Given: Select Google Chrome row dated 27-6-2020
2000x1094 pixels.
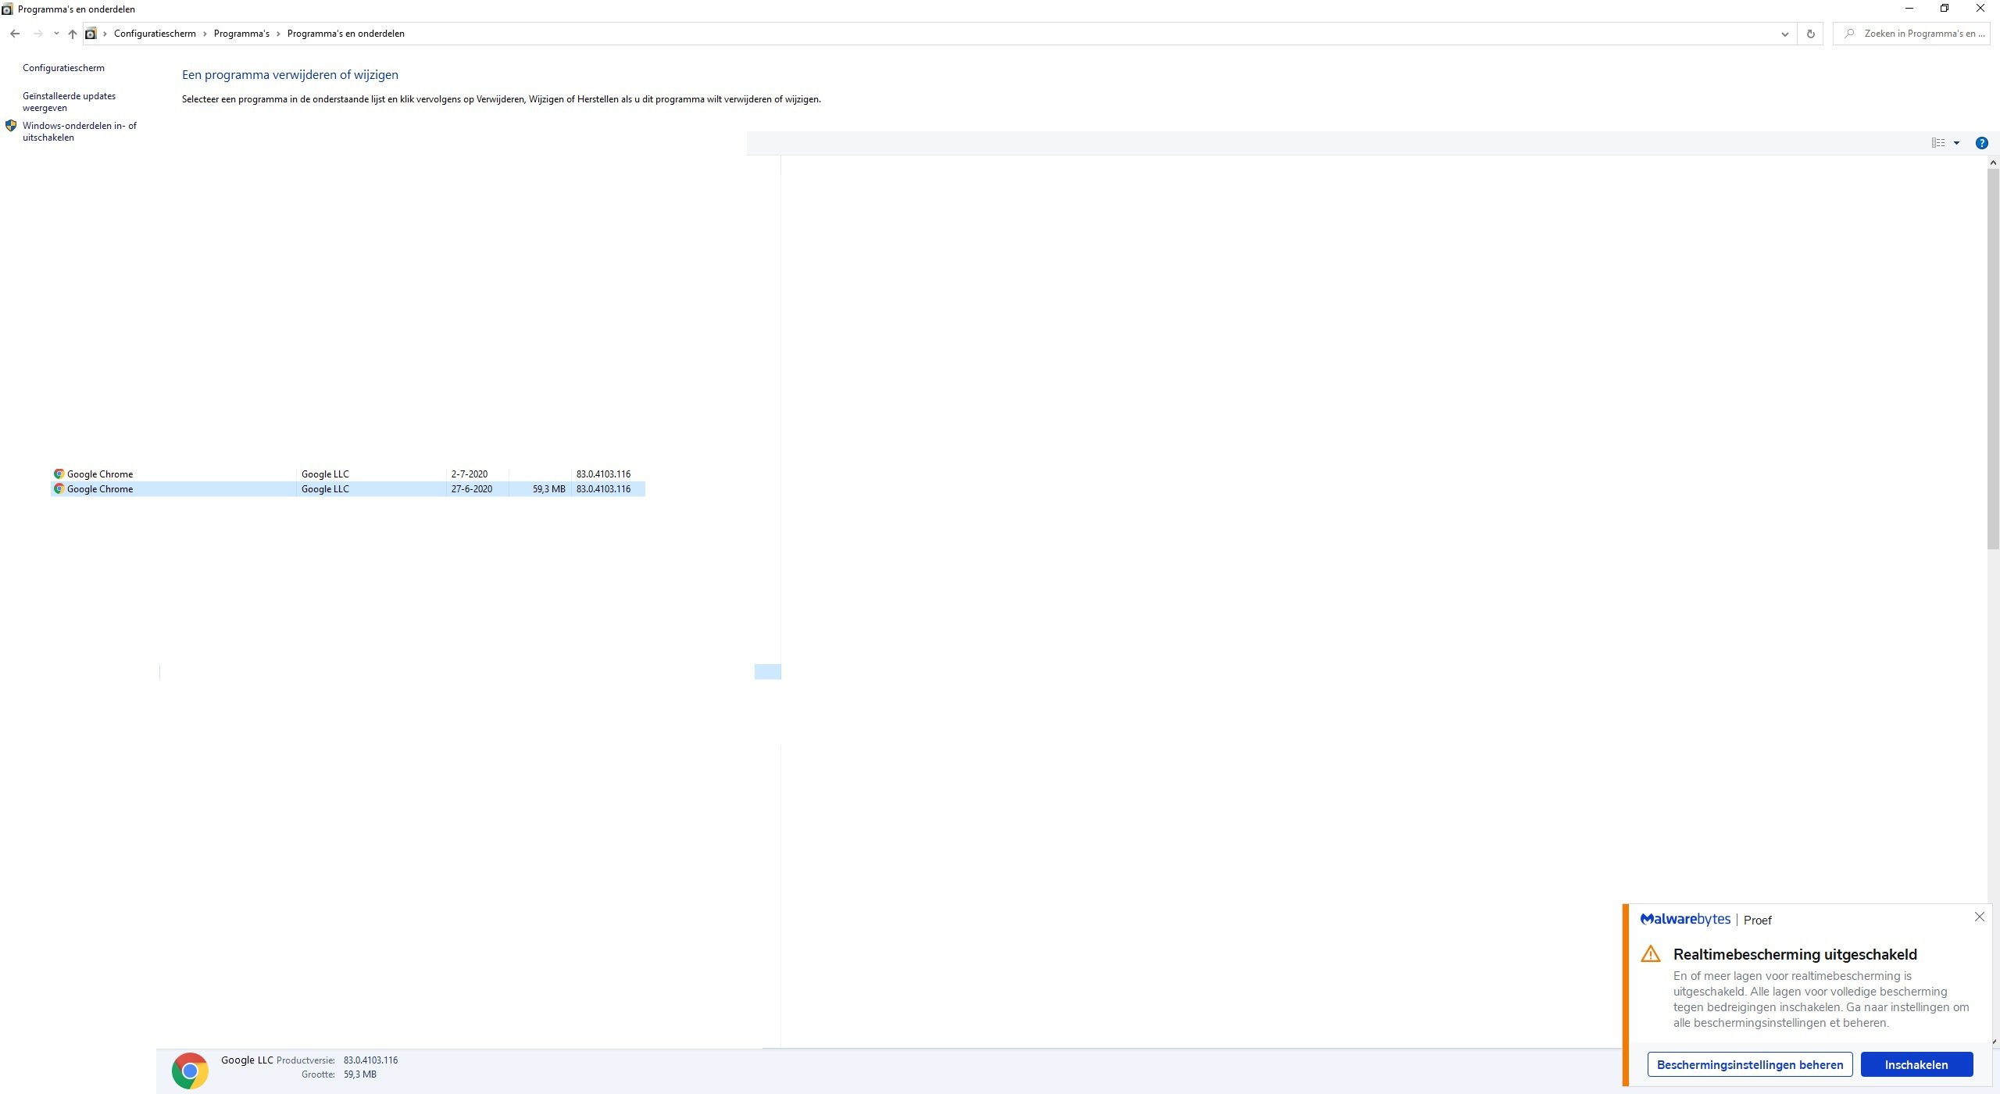Looking at the screenshot, I should tap(348, 489).
